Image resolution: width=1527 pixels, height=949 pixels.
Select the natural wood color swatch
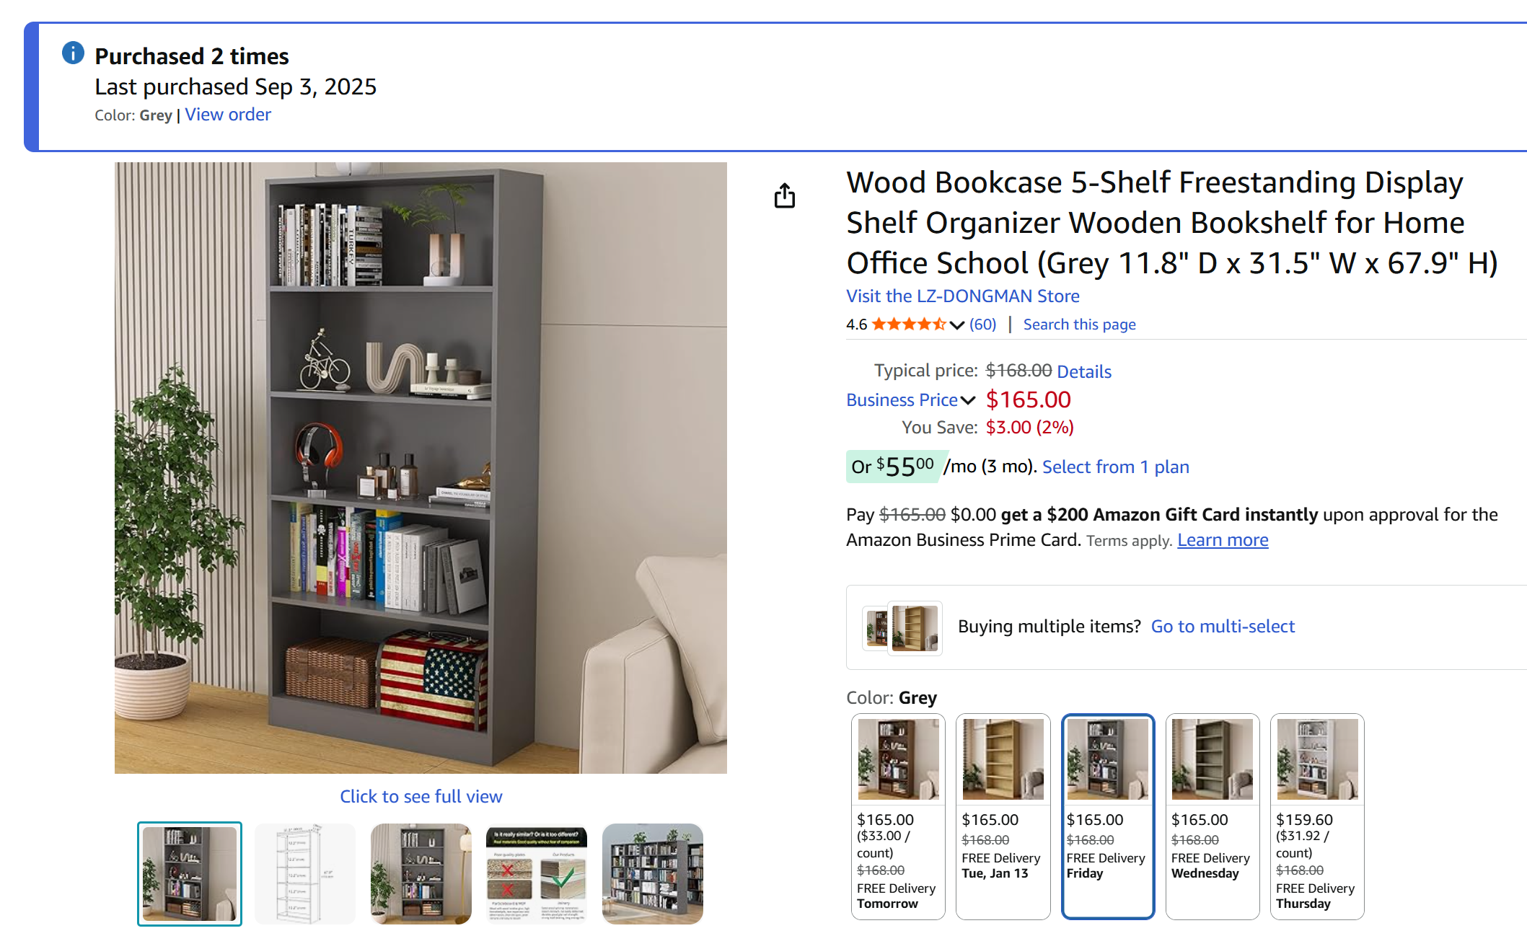tap(1003, 759)
